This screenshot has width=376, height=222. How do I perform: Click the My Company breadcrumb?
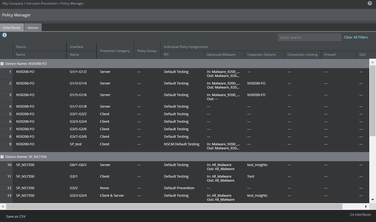(x=13, y=3)
